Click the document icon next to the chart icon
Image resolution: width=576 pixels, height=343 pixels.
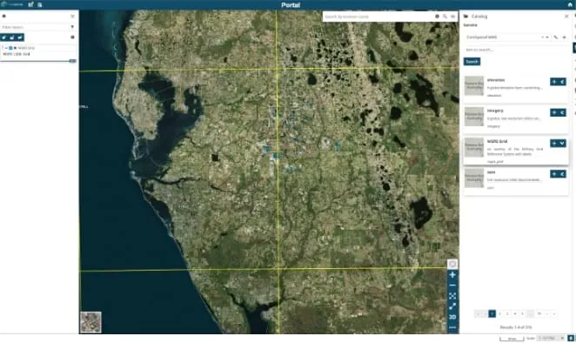[x=40, y=4]
